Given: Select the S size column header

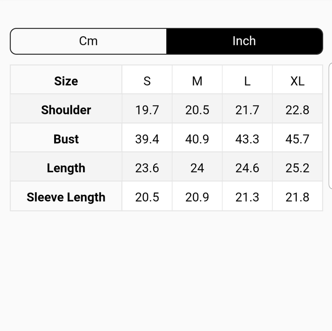Looking at the screenshot, I should 147,81.
